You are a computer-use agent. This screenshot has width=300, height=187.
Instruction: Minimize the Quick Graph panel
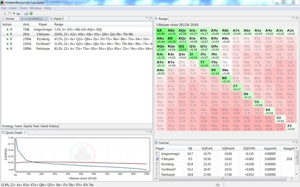147,132
